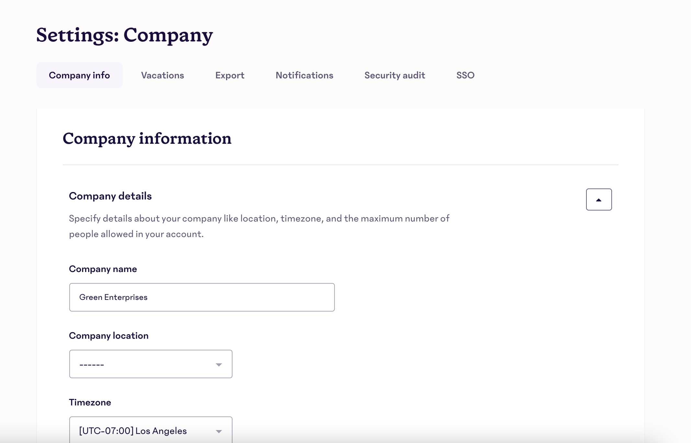Viewport: 691px width, 443px height.
Task: Click inside the Company name input field
Action: (x=202, y=297)
